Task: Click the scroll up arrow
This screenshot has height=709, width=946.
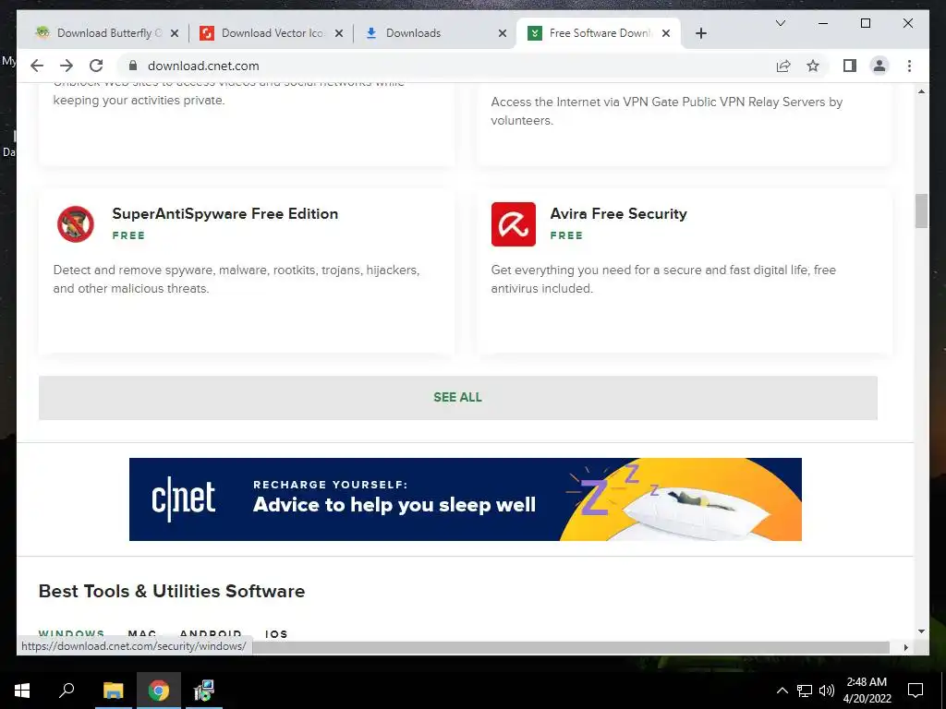Action: pyautogui.click(x=921, y=91)
